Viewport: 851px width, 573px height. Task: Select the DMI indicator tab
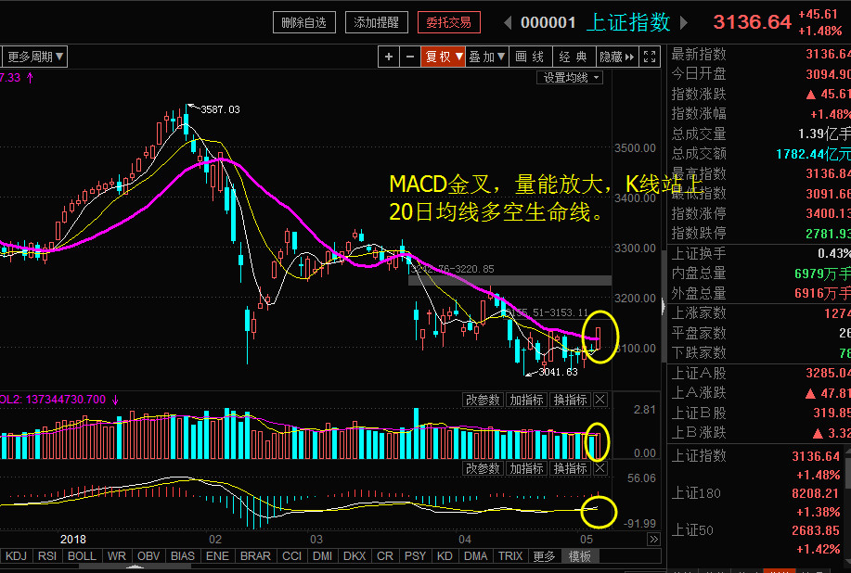pos(323,556)
